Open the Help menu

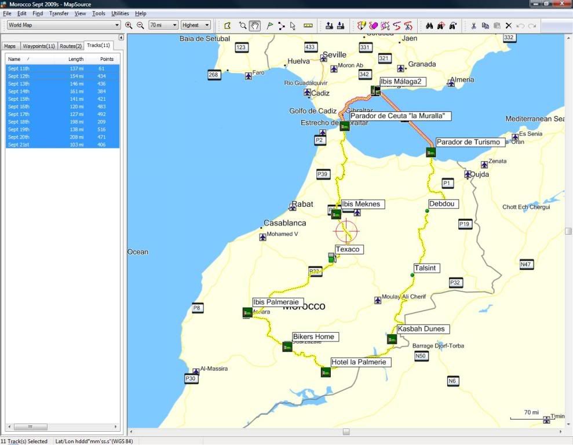141,13
